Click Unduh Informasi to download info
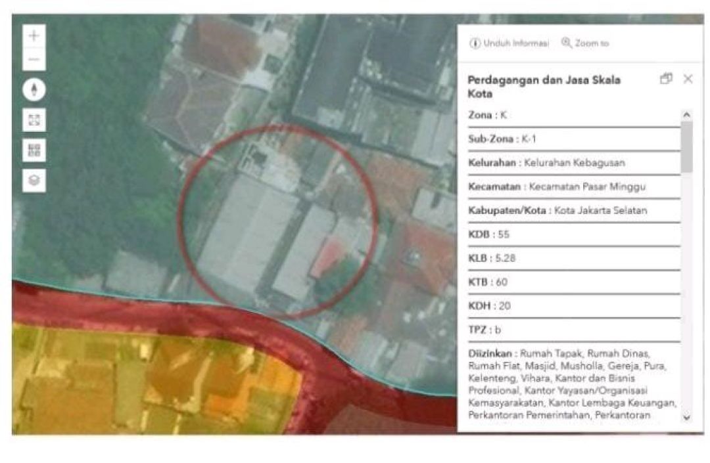The height and width of the screenshot is (463, 710). pos(509,43)
